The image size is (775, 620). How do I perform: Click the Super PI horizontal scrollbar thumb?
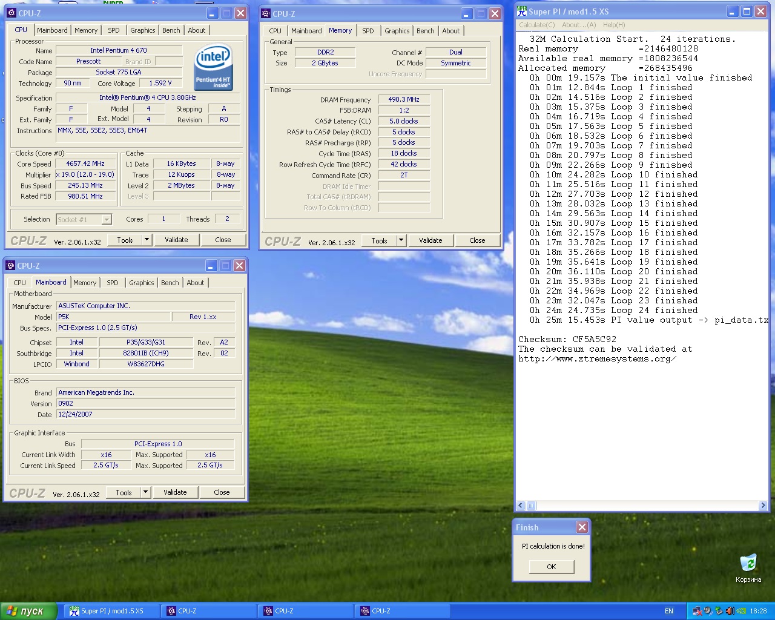tap(531, 506)
